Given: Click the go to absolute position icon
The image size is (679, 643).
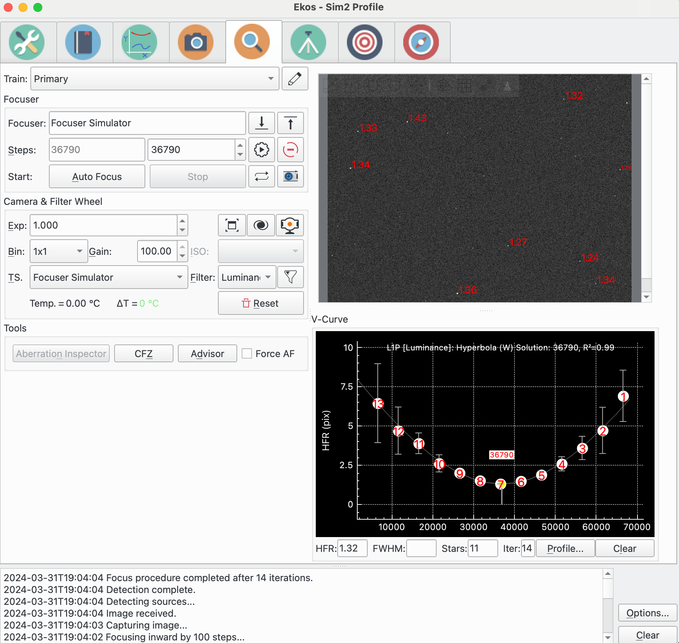Looking at the screenshot, I should click(x=261, y=150).
